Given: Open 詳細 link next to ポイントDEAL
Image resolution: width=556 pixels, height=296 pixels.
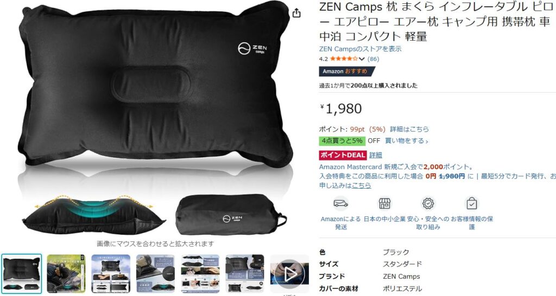Looking at the screenshot, I should (376, 155).
